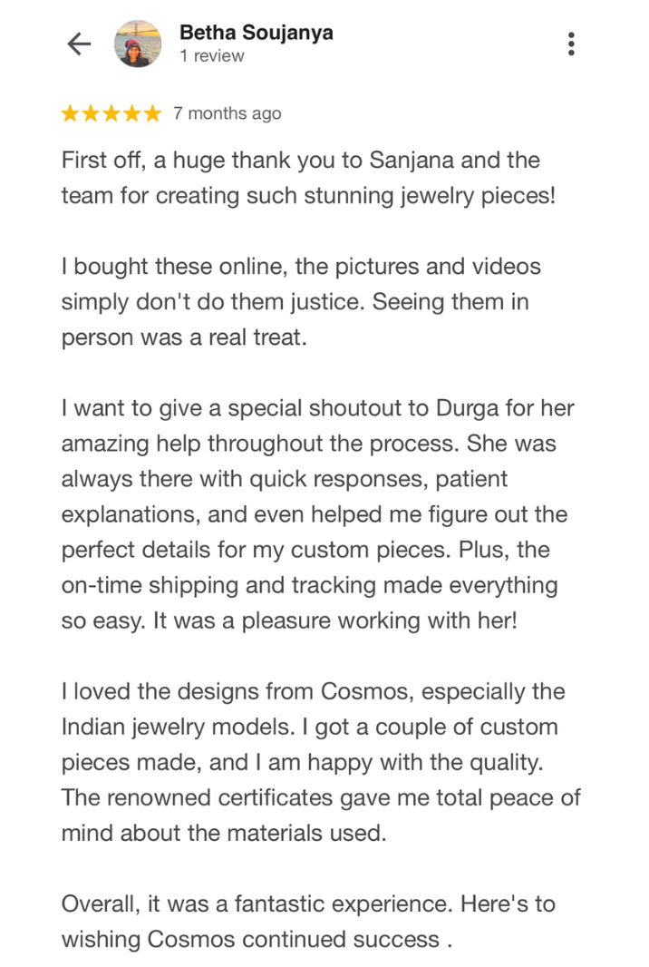
Task: Click the name "Sanjana" in the review
Action: point(408,161)
